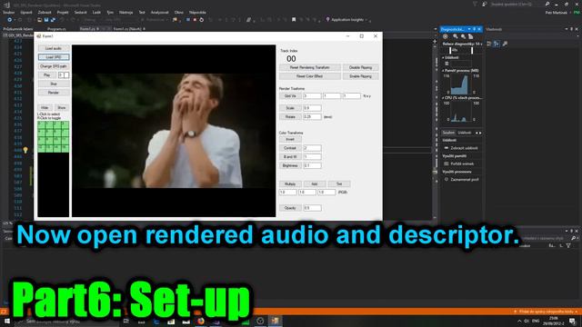This screenshot has width=582, height=327.
Task: Focus the Rotate degrees input field
Action: pyautogui.click(x=312, y=117)
